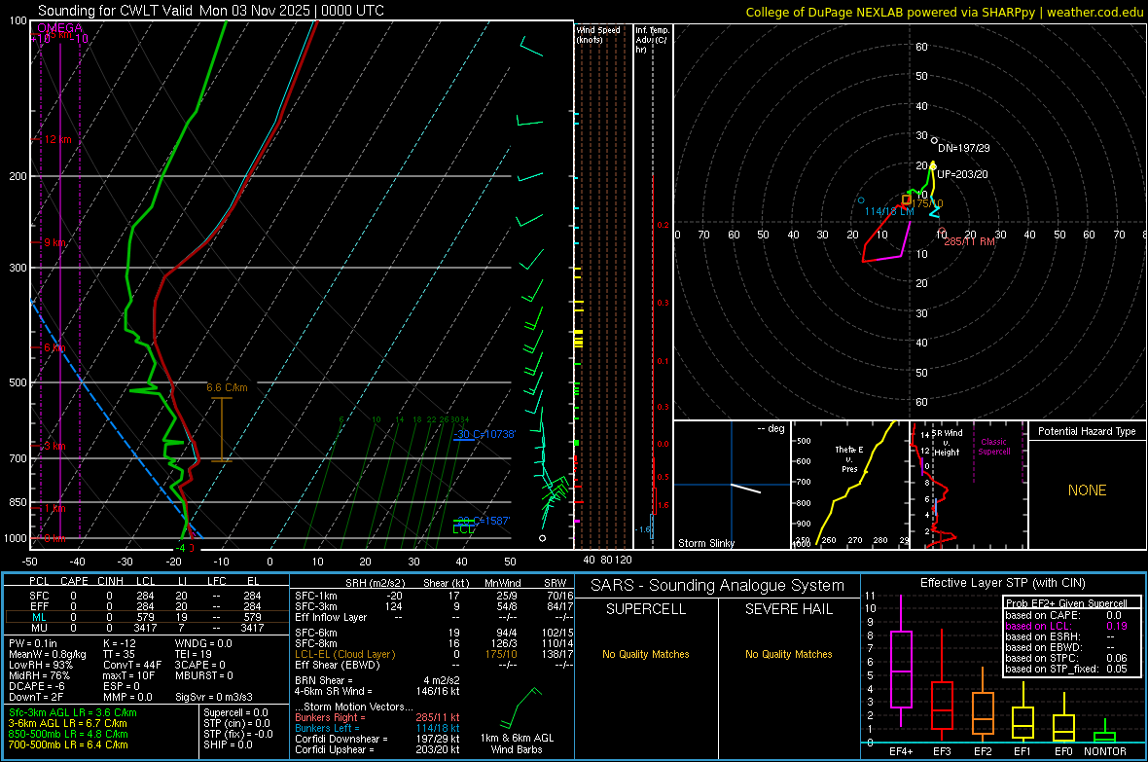Select the EFF parcel row
The width and height of the screenshot is (1148, 762).
click(147, 606)
